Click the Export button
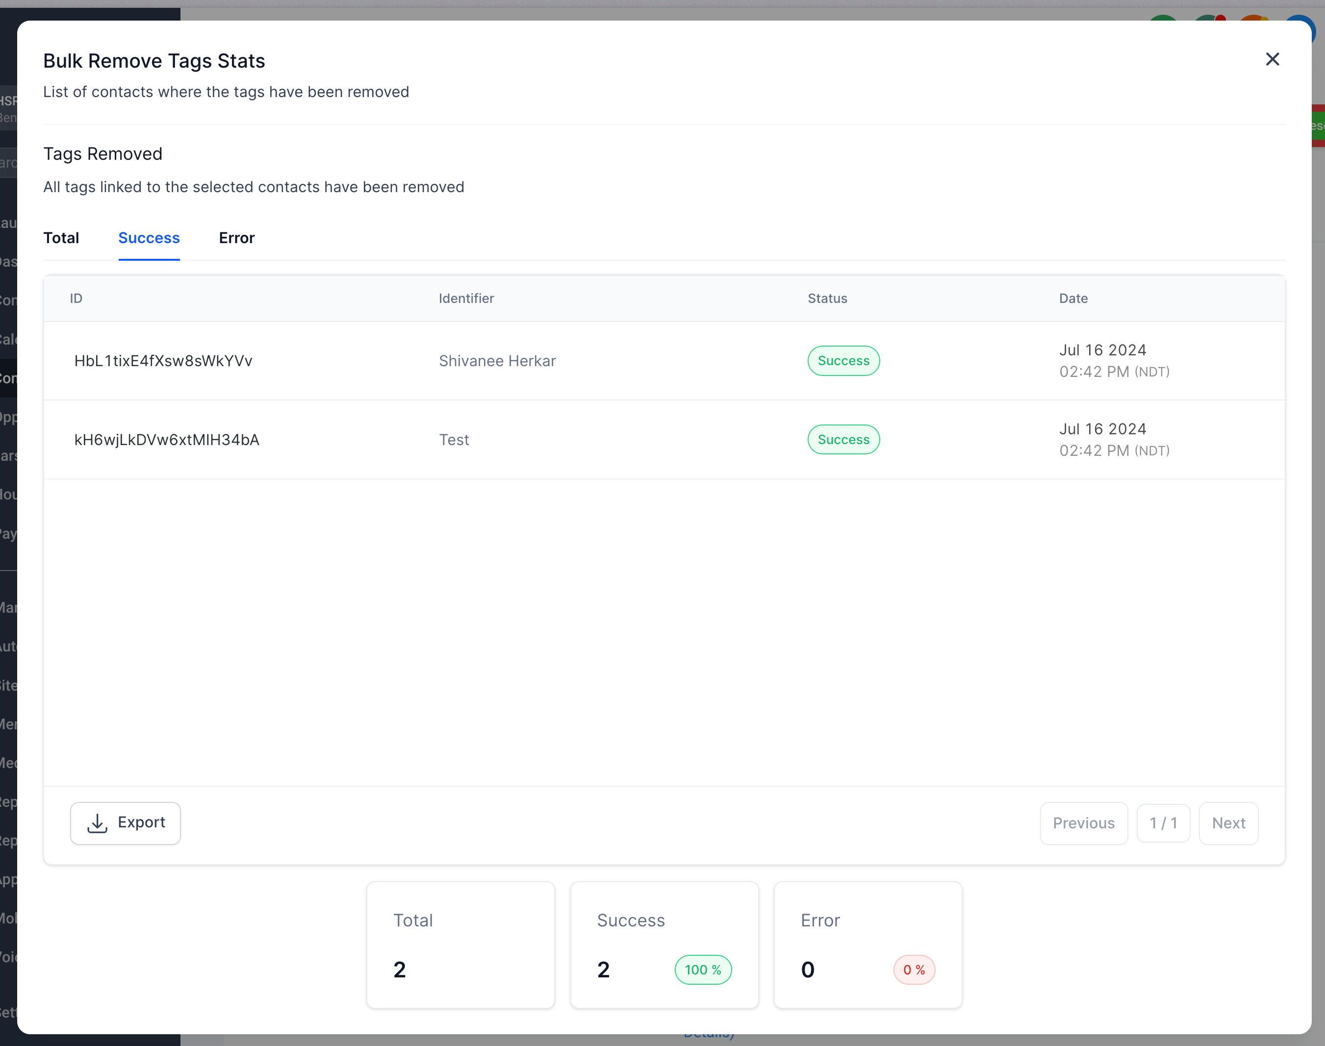The height and width of the screenshot is (1046, 1325). tap(124, 822)
